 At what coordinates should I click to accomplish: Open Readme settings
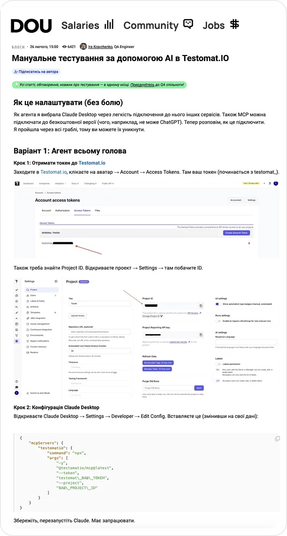pyautogui.click(x=42, y=352)
